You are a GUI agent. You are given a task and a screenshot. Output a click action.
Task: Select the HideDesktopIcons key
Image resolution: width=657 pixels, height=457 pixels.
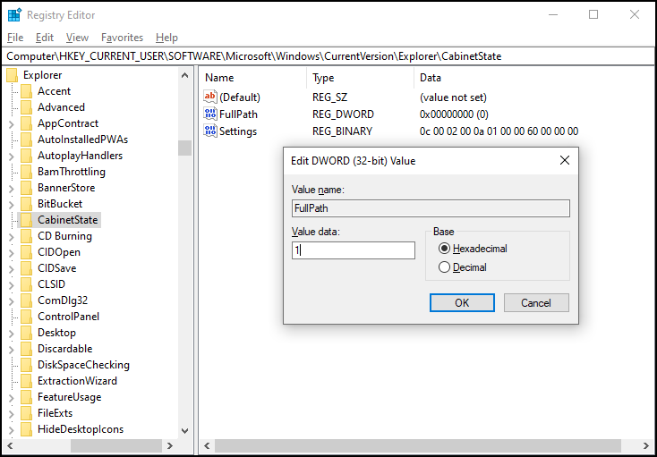pos(81,429)
